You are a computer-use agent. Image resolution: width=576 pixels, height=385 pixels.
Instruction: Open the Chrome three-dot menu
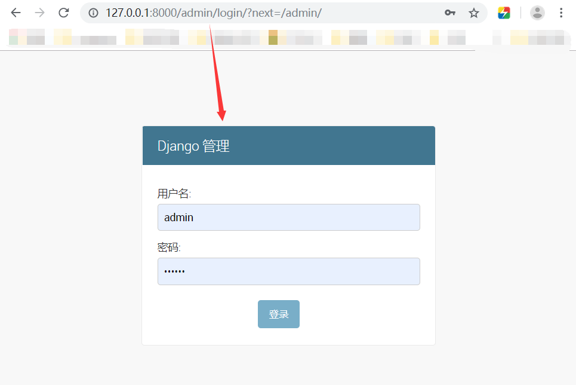point(561,13)
